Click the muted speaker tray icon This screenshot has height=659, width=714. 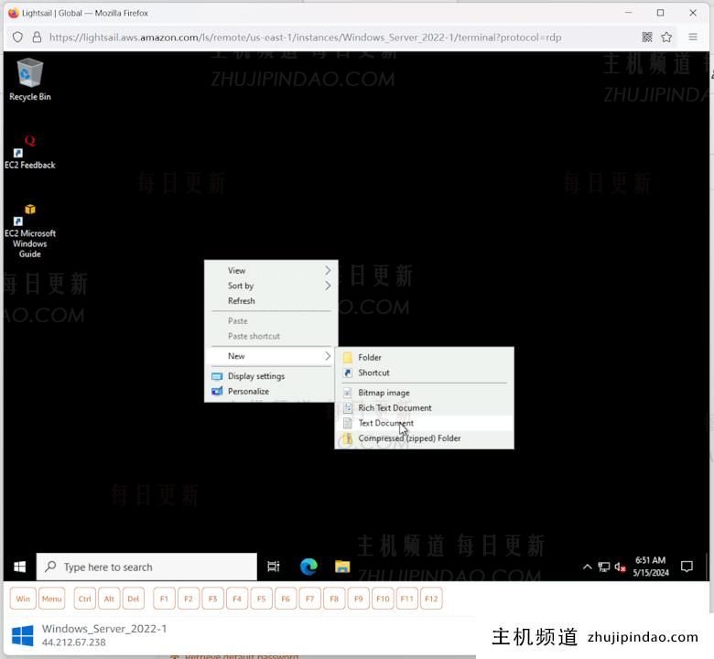pyautogui.click(x=621, y=567)
